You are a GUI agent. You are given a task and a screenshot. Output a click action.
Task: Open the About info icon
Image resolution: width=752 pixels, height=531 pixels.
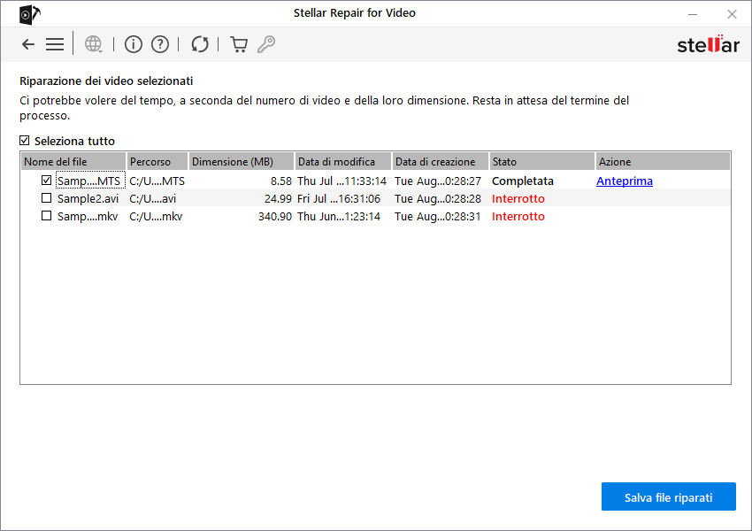click(x=134, y=44)
